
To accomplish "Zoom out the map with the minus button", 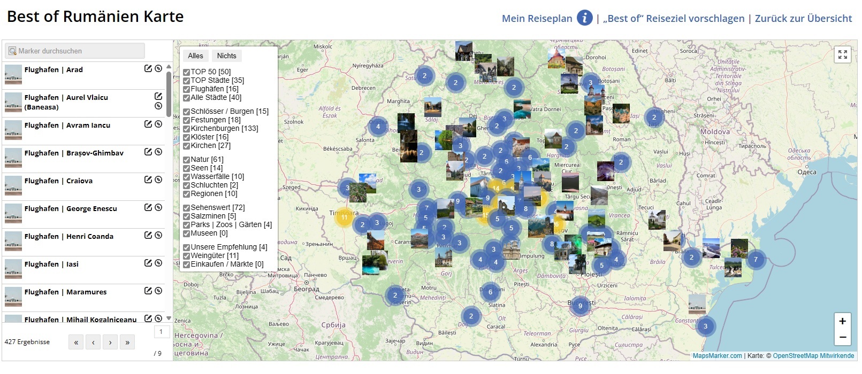I will point(842,337).
